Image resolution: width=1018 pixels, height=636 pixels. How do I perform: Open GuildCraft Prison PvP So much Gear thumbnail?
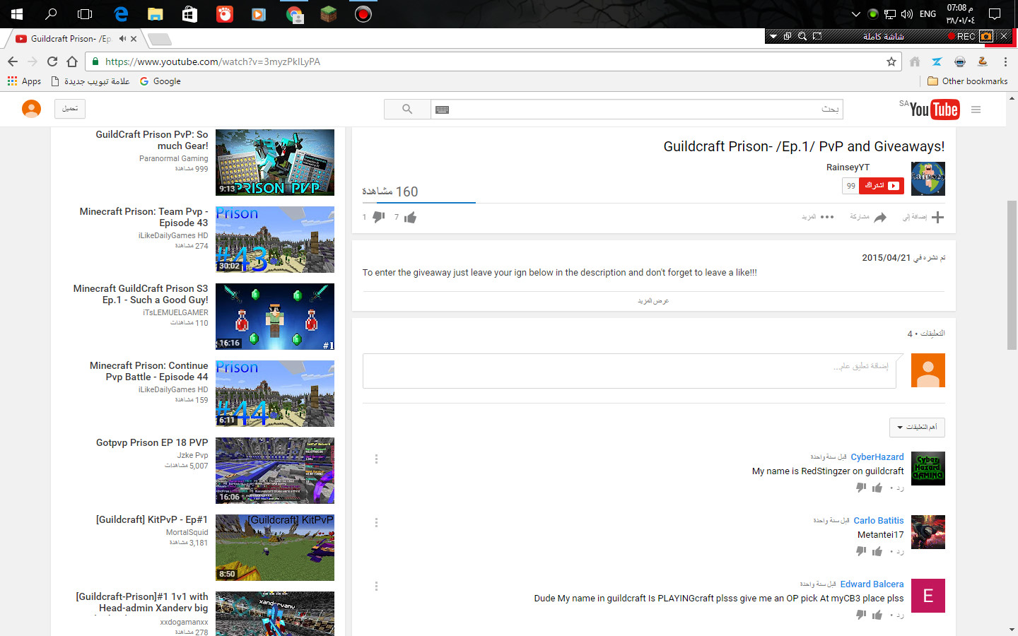point(275,163)
